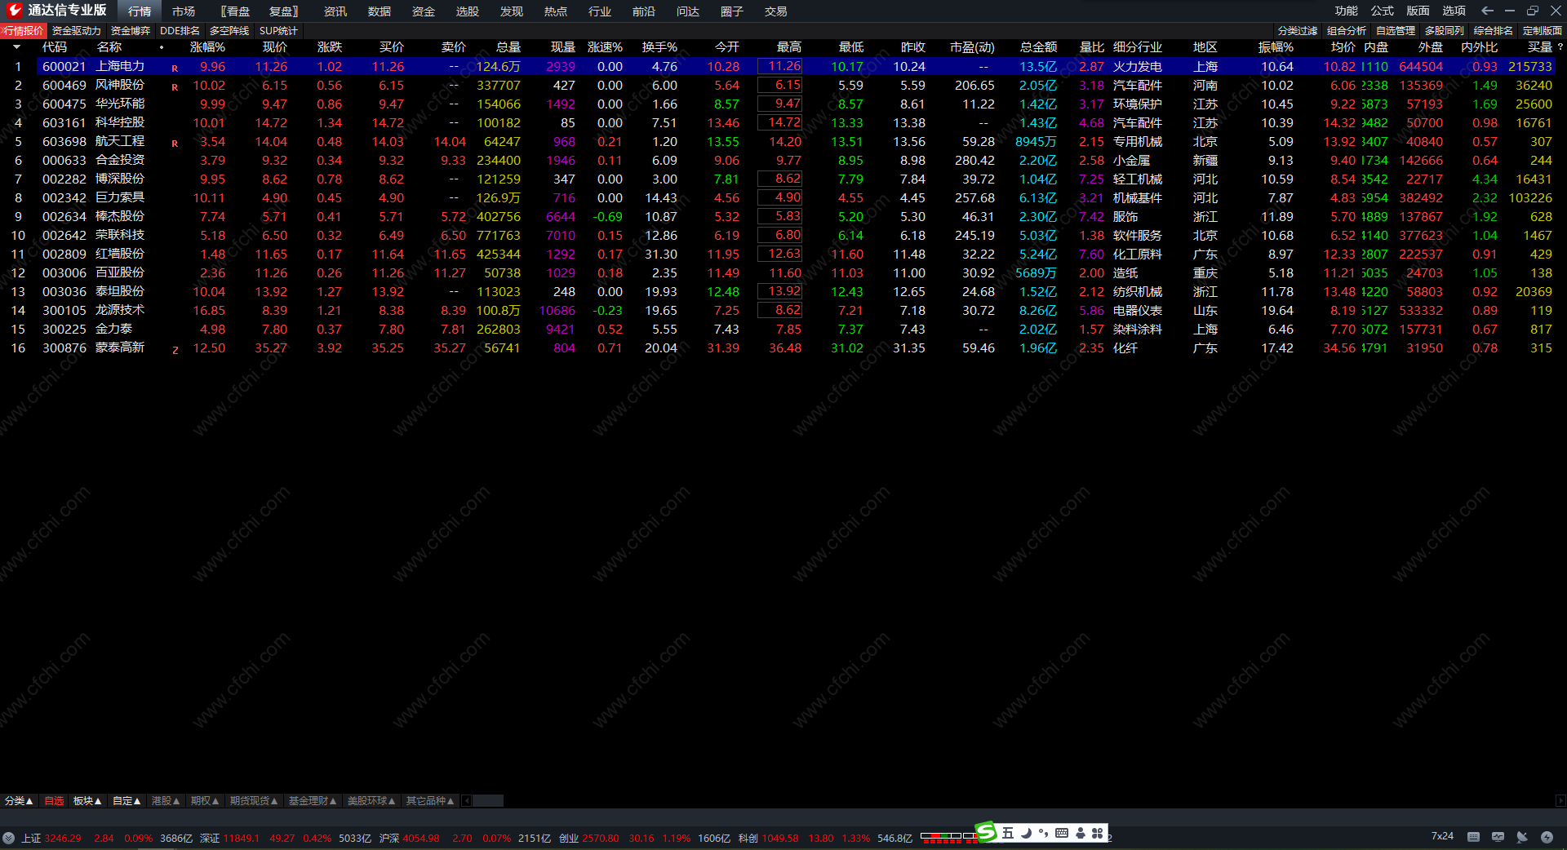Open the Sogou input method S icon
The width and height of the screenshot is (1567, 850).
tap(986, 832)
